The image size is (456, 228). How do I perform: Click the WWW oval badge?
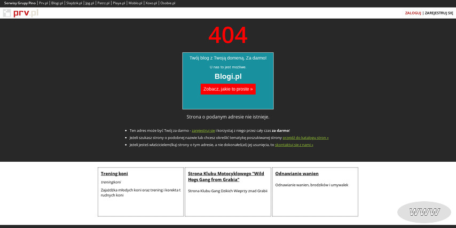pyautogui.click(x=424, y=212)
